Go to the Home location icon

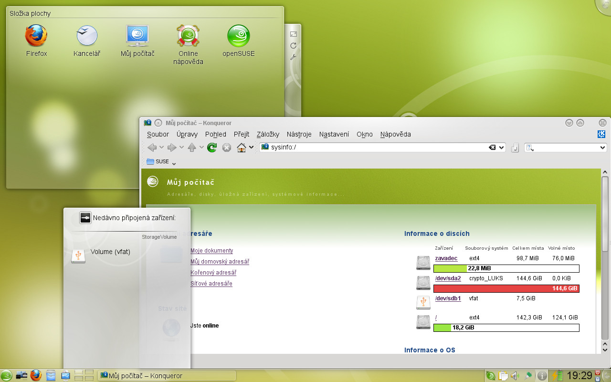point(242,148)
